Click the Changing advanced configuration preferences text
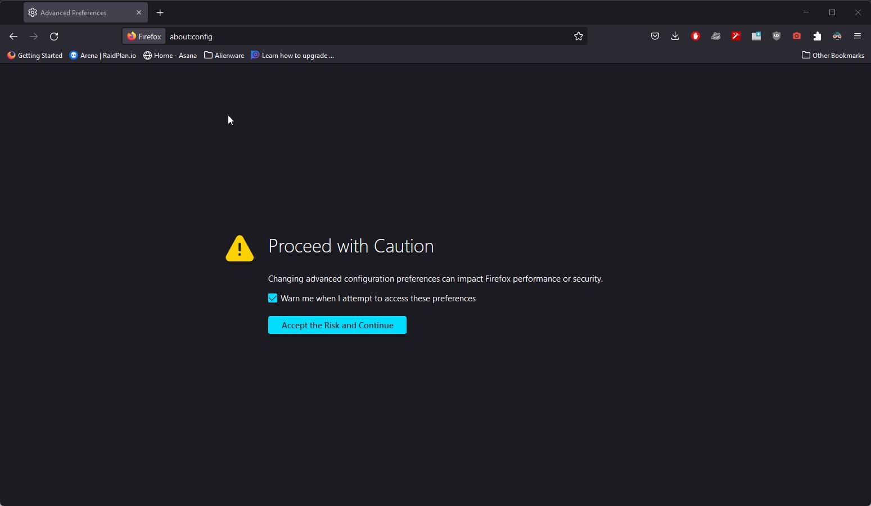The width and height of the screenshot is (871, 506). (435, 279)
